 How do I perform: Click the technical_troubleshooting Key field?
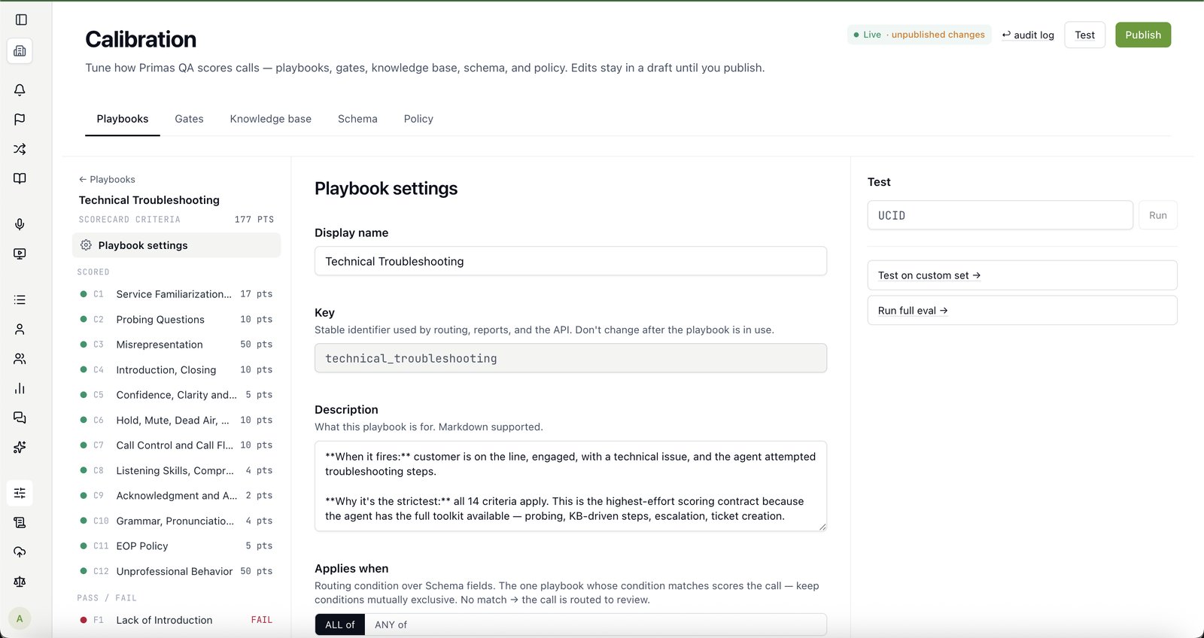click(x=570, y=358)
